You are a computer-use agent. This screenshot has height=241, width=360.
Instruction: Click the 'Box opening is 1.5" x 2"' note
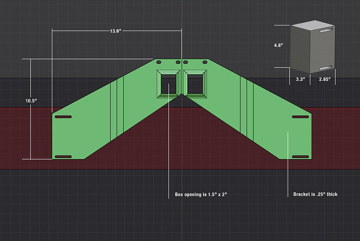(201, 195)
